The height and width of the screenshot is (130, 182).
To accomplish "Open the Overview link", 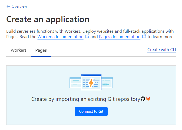I will 19,6.
